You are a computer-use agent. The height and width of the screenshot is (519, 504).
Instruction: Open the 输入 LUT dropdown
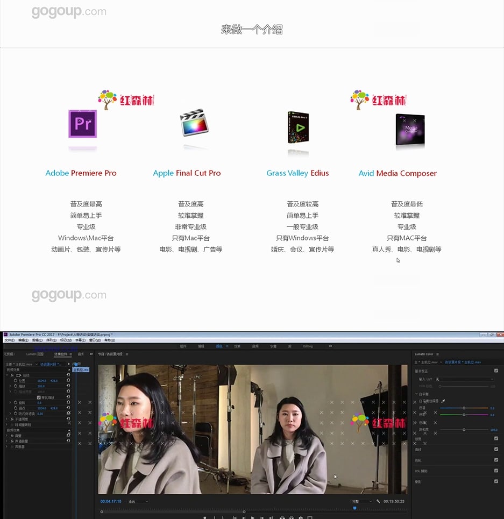coord(465,379)
